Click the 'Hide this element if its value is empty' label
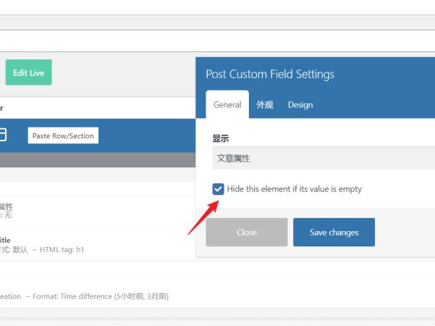 294,189
